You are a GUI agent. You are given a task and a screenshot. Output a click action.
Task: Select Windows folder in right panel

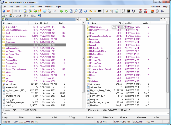[119, 81]
